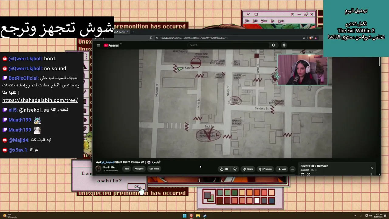Close the Silent Hill 2 Remake playlist panel

(372, 168)
